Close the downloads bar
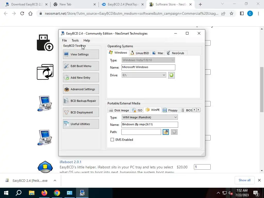The height and width of the screenshot is (198, 264). pos(259,180)
